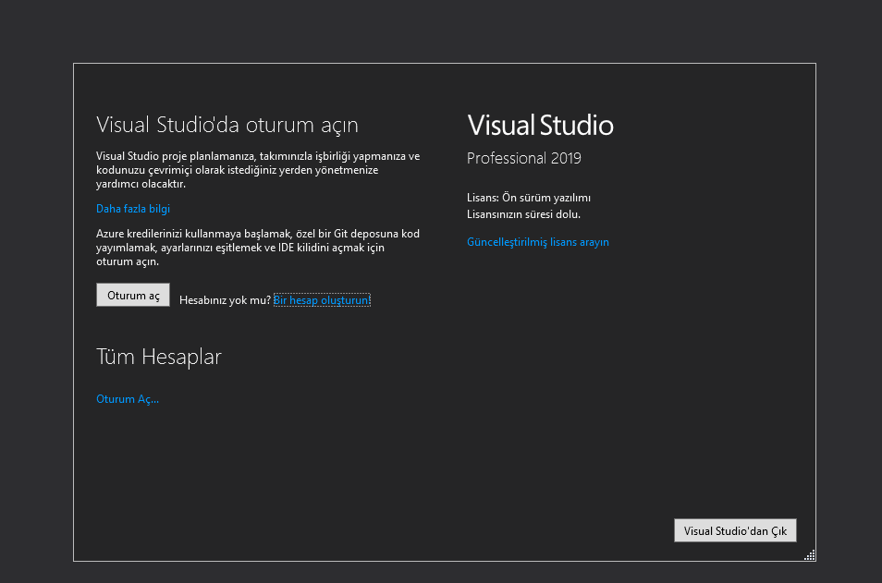Click 'Professional 2019' edition text
The image size is (882, 583).
tap(523, 158)
